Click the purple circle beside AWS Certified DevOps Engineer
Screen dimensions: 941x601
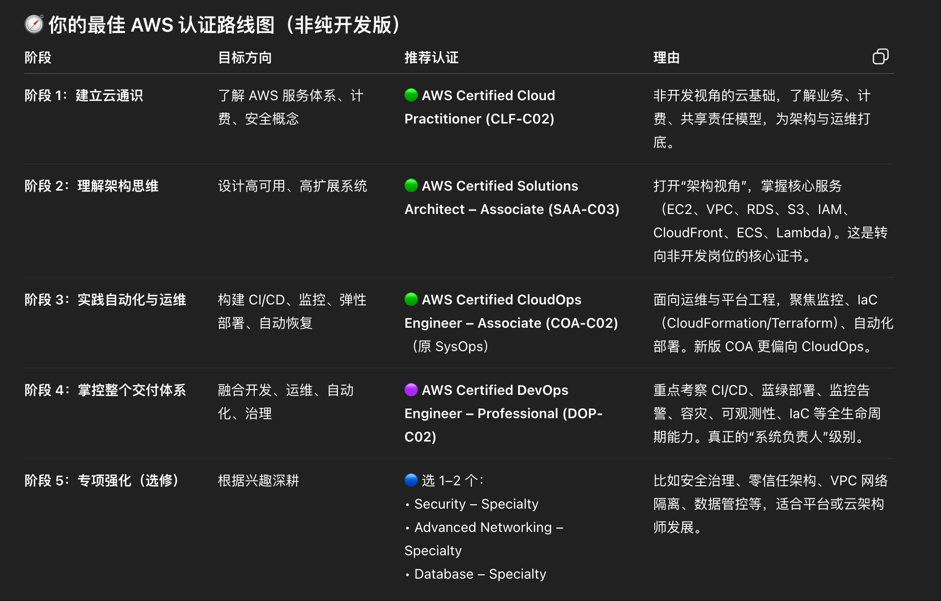click(411, 389)
